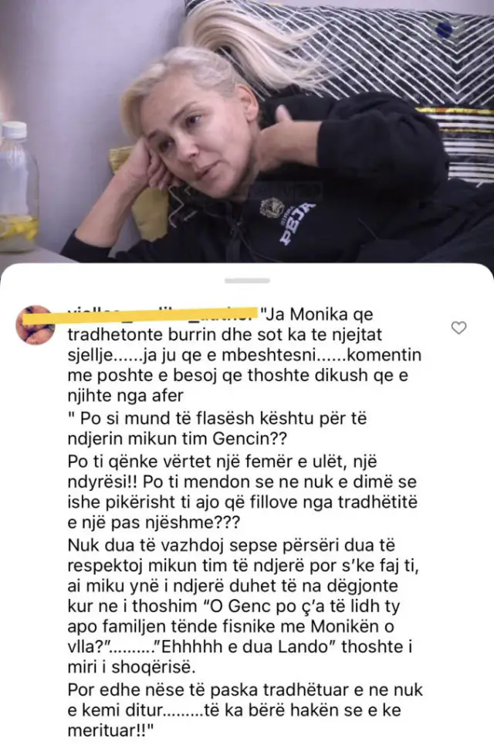Tap the yellow-redacted commenter username
494x749 pixels.
(161, 314)
